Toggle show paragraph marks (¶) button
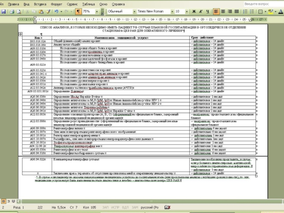 point(78,11)
